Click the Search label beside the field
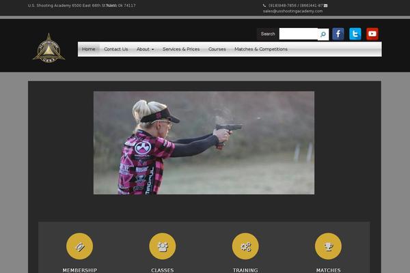 (x=268, y=34)
